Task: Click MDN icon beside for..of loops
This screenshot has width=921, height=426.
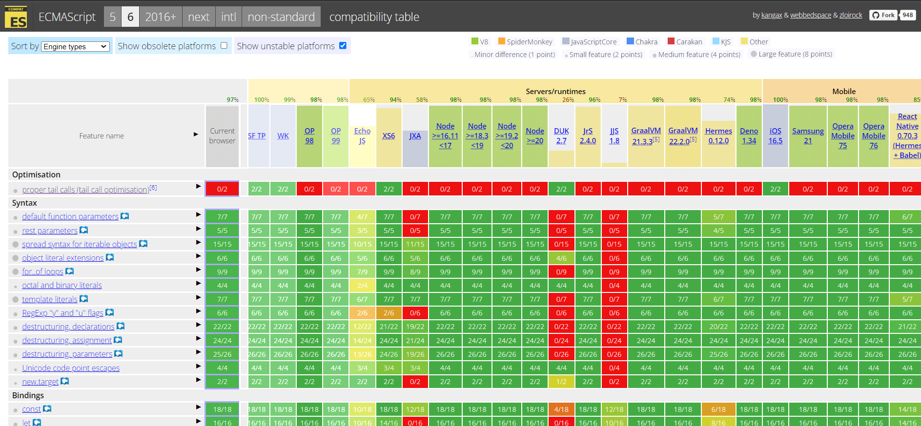Action: (70, 271)
